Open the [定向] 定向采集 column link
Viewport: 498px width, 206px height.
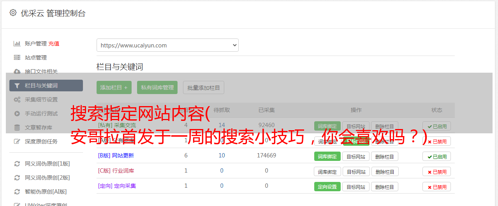pos(117,186)
